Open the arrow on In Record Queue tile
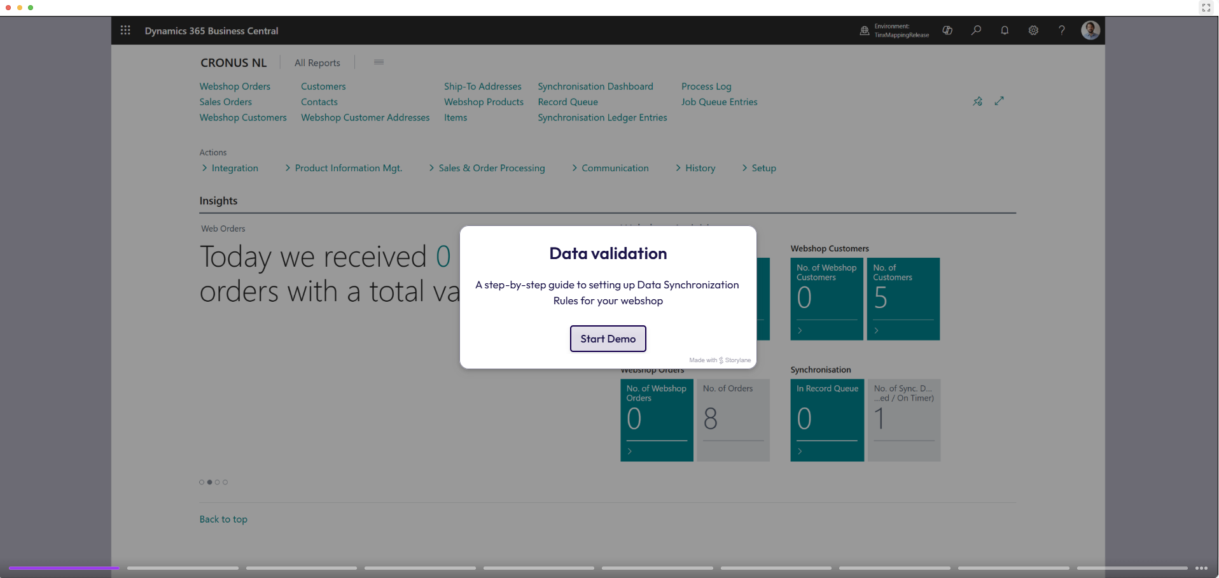The width and height of the screenshot is (1219, 578). point(800,451)
